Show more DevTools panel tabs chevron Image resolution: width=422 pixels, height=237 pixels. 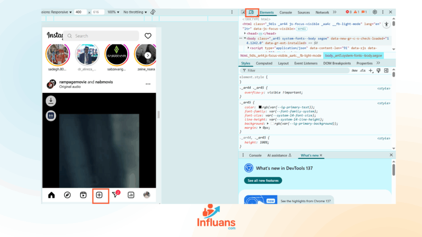pyautogui.click(x=335, y=12)
